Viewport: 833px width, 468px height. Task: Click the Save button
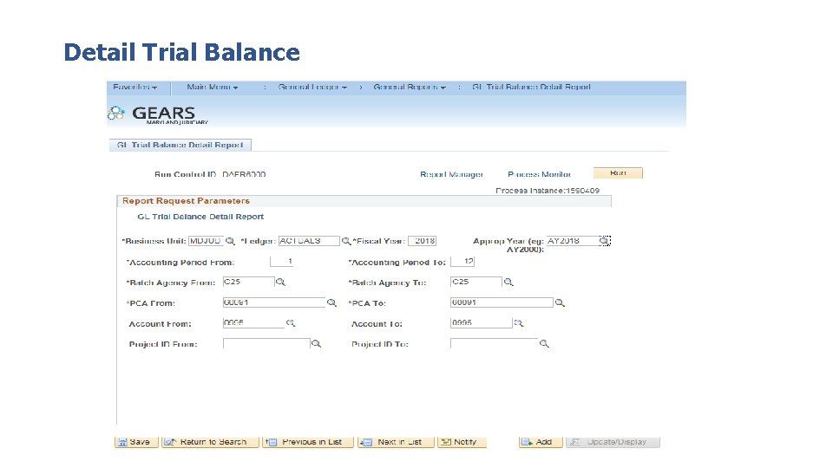coord(136,442)
